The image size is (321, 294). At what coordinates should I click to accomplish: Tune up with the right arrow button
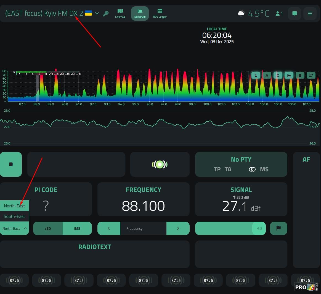click(178, 228)
